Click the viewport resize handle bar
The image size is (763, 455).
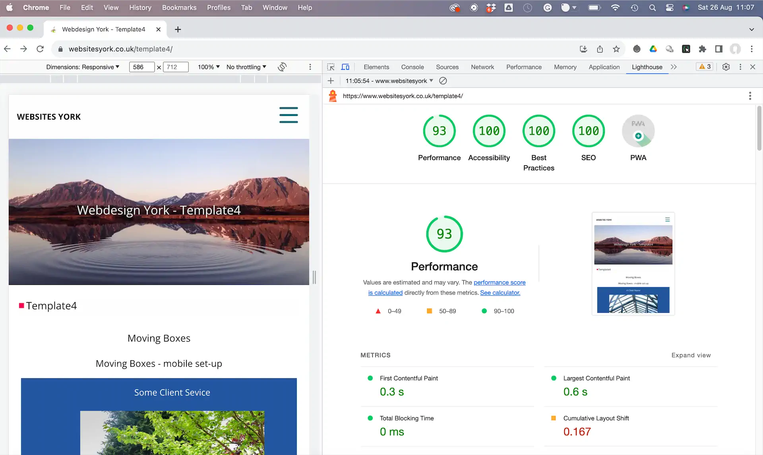coord(314,277)
